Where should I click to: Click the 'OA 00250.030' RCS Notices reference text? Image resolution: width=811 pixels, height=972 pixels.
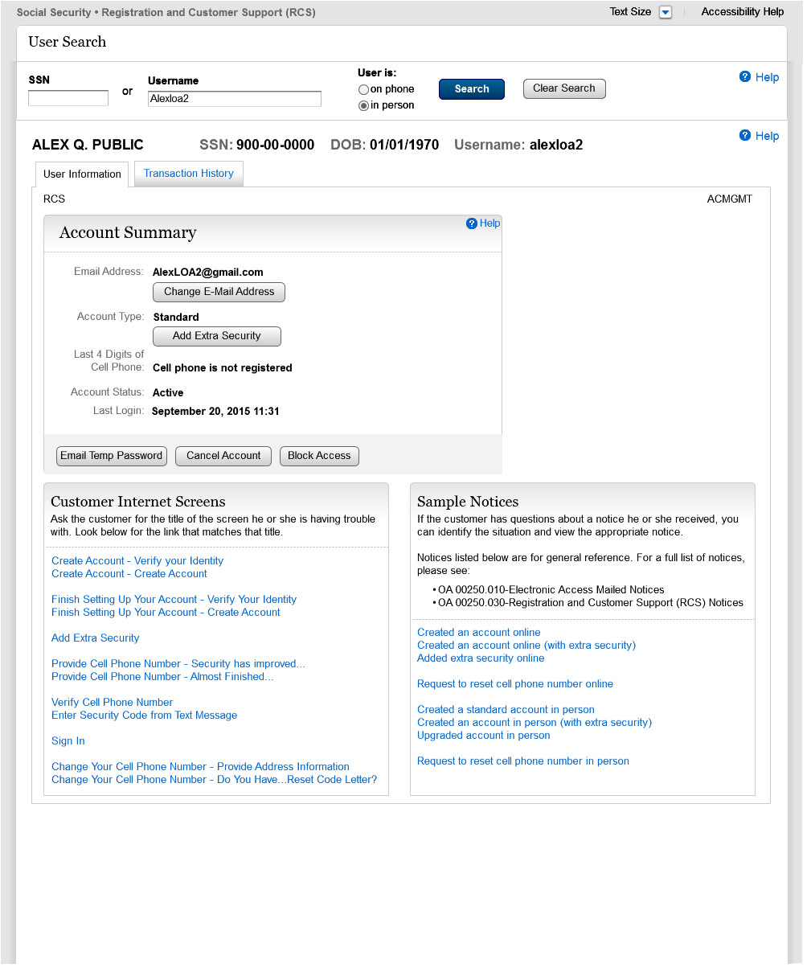(591, 603)
